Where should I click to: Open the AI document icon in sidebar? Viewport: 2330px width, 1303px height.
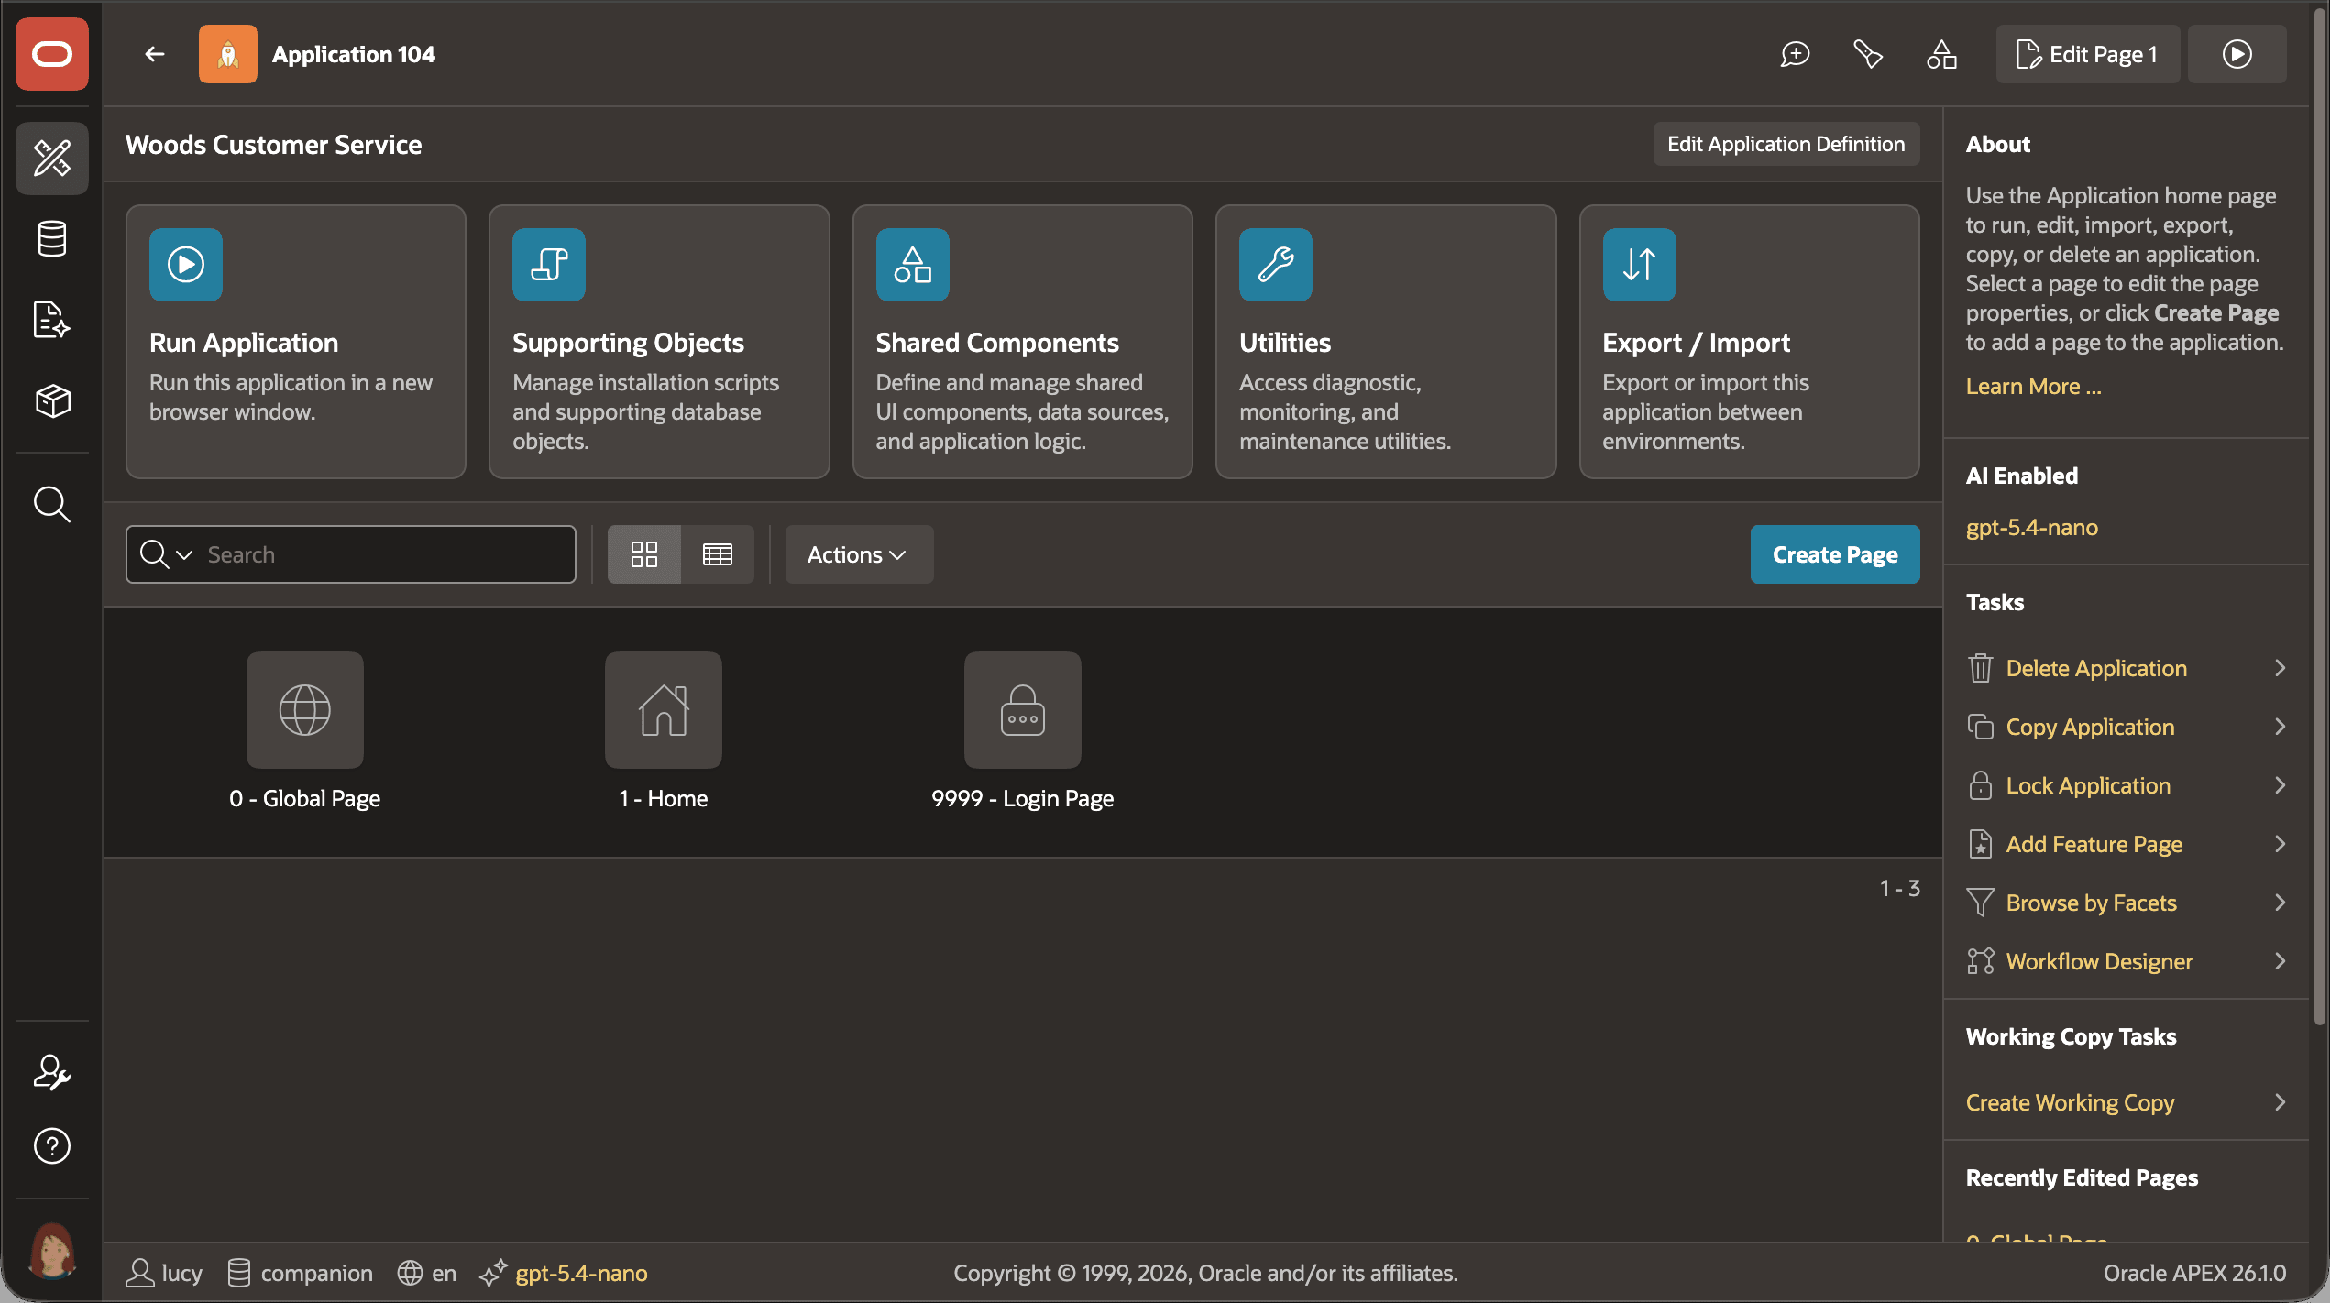(x=52, y=320)
